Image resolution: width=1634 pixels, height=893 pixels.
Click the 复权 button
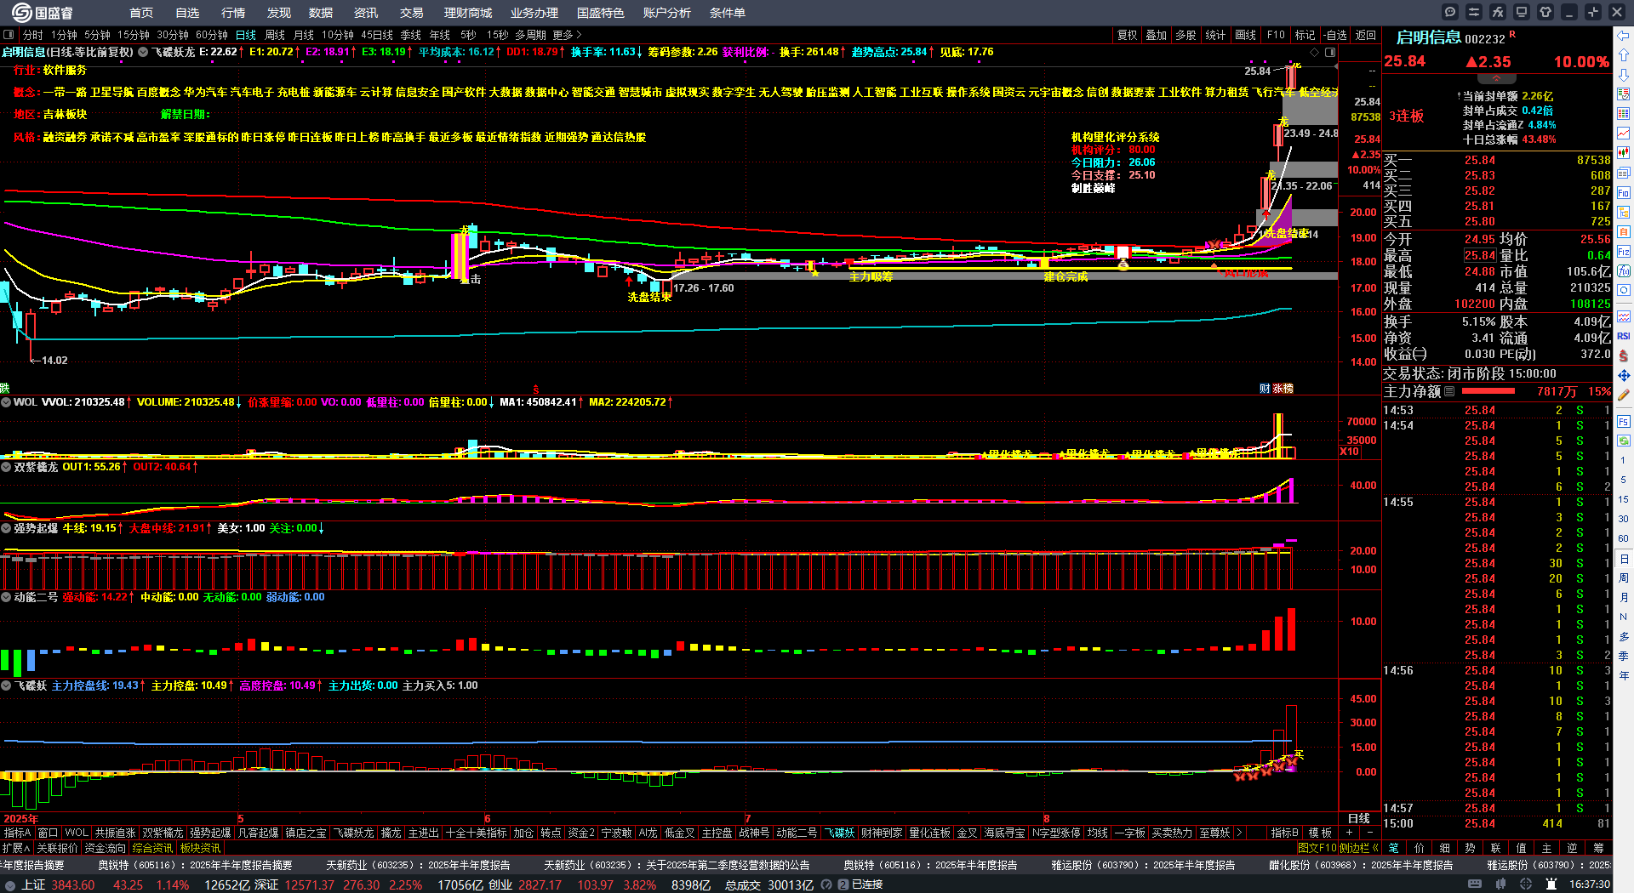(x=1128, y=35)
